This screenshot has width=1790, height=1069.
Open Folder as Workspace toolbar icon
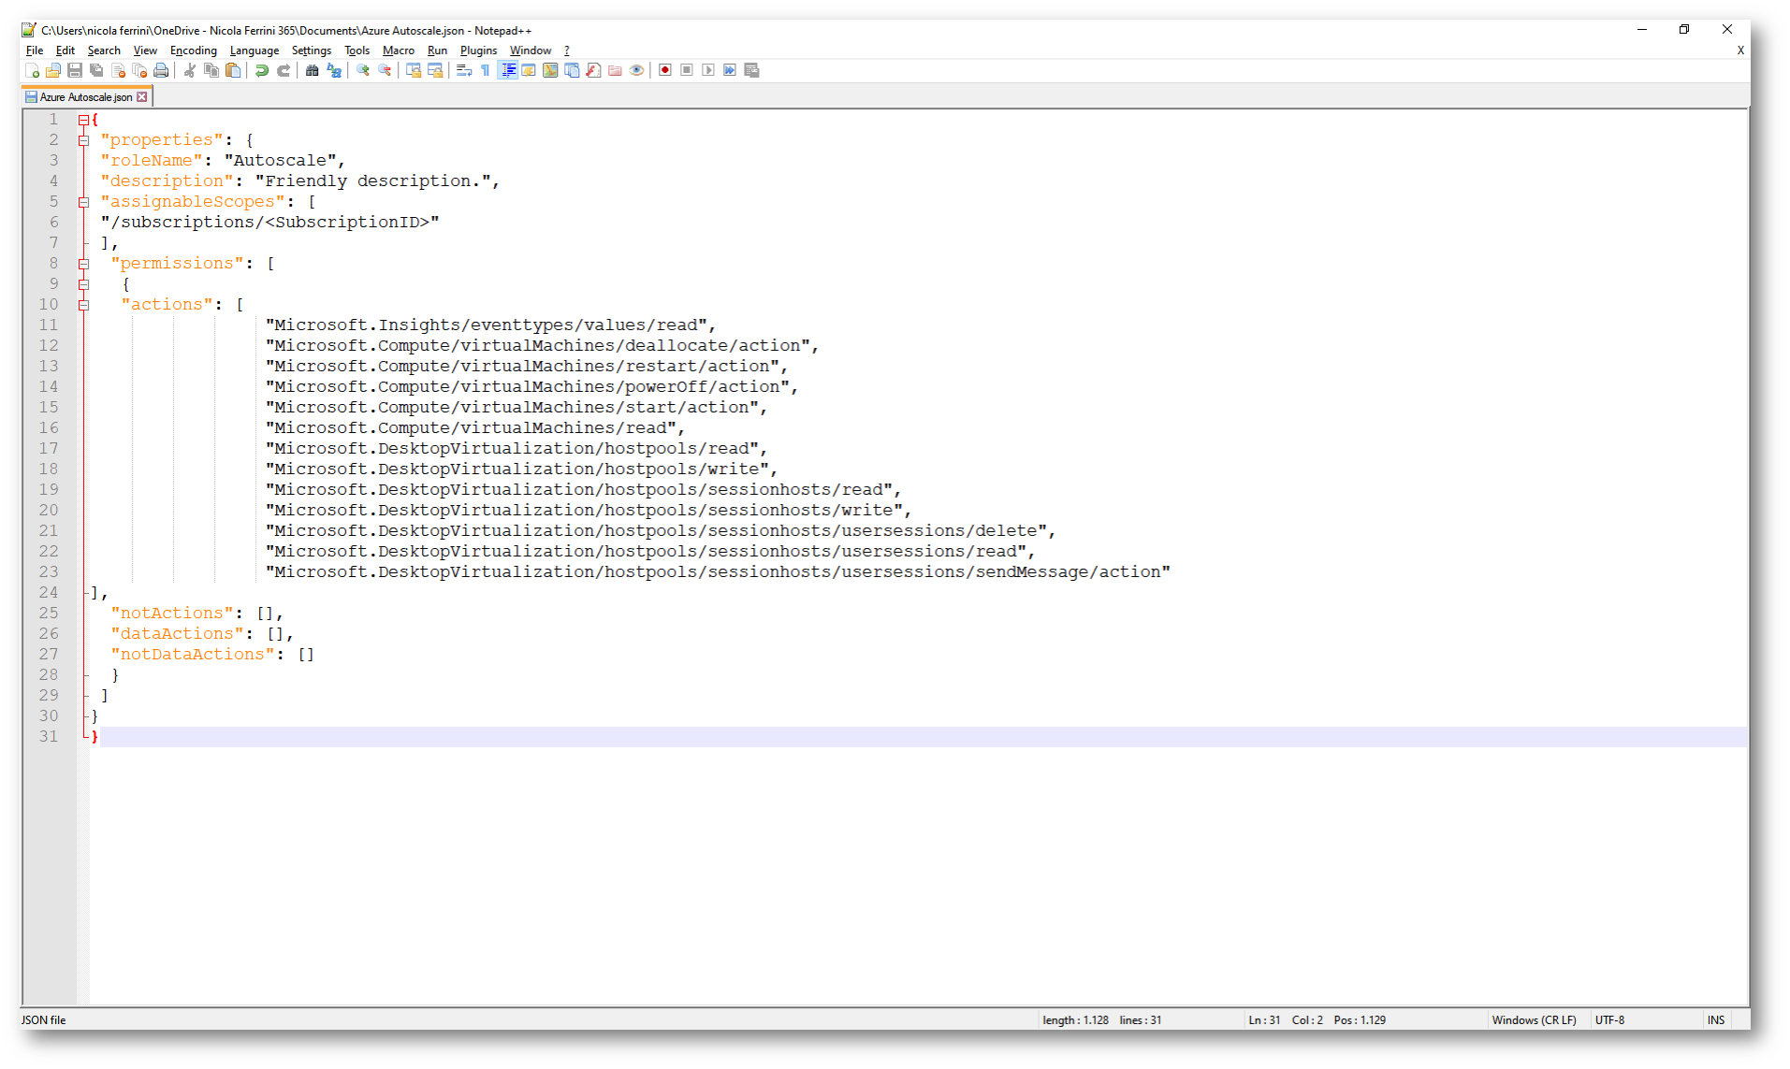coord(615,70)
